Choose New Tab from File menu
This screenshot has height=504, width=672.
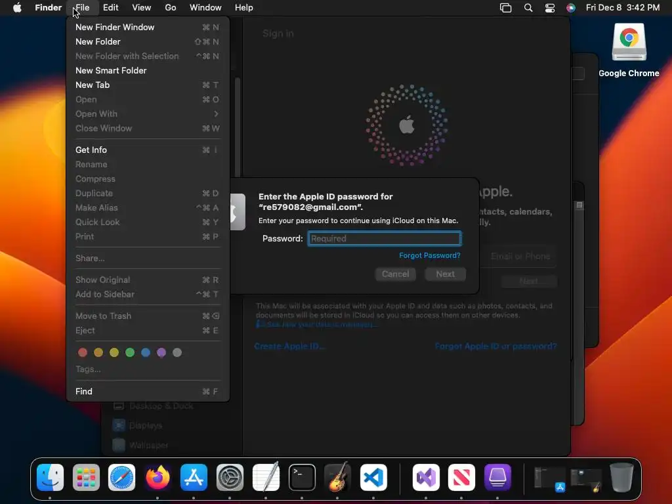click(x=148, y=85)
